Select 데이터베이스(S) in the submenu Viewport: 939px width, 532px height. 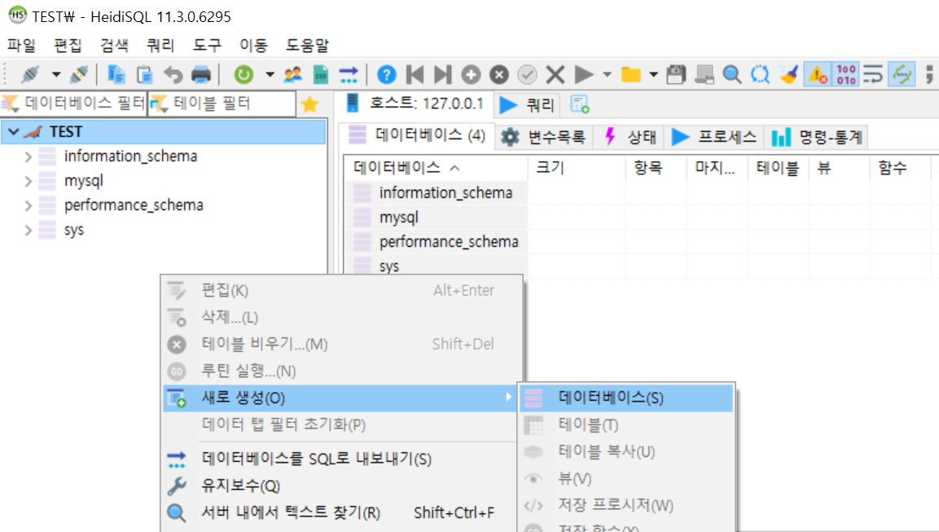[626, 398]
